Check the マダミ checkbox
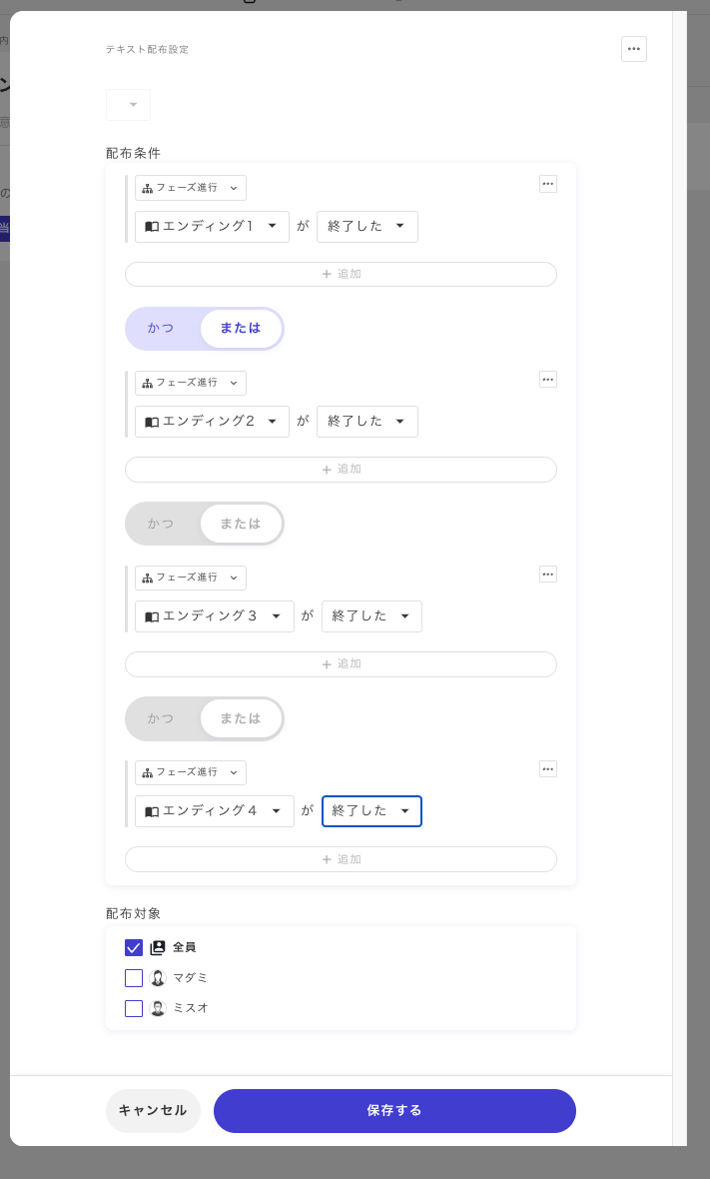 (x=134, y=978)
